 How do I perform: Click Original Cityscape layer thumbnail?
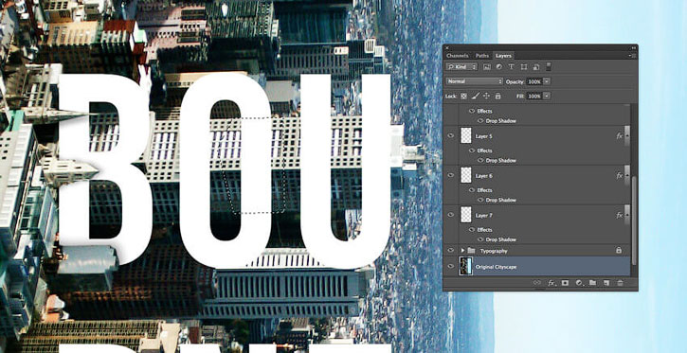466,266
